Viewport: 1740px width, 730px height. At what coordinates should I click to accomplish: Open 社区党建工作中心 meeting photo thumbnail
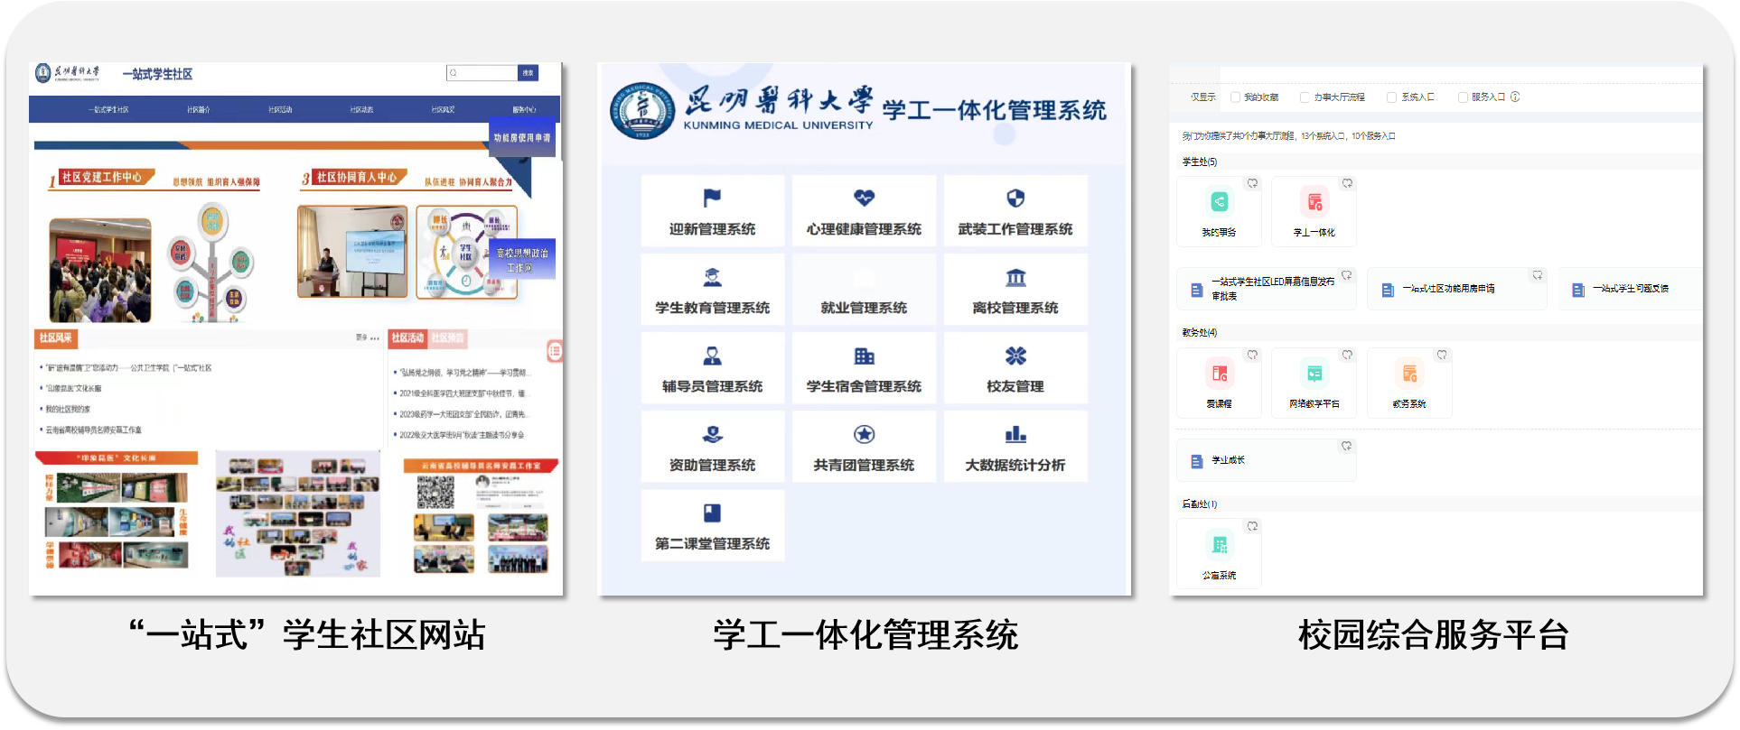click(x=100, y=270)
